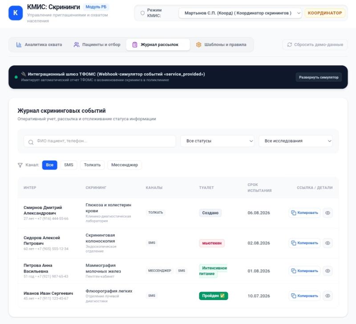Select the SMS channel filter chip
The width and height of the screenshot is (356, 324).
click(69, 165)
